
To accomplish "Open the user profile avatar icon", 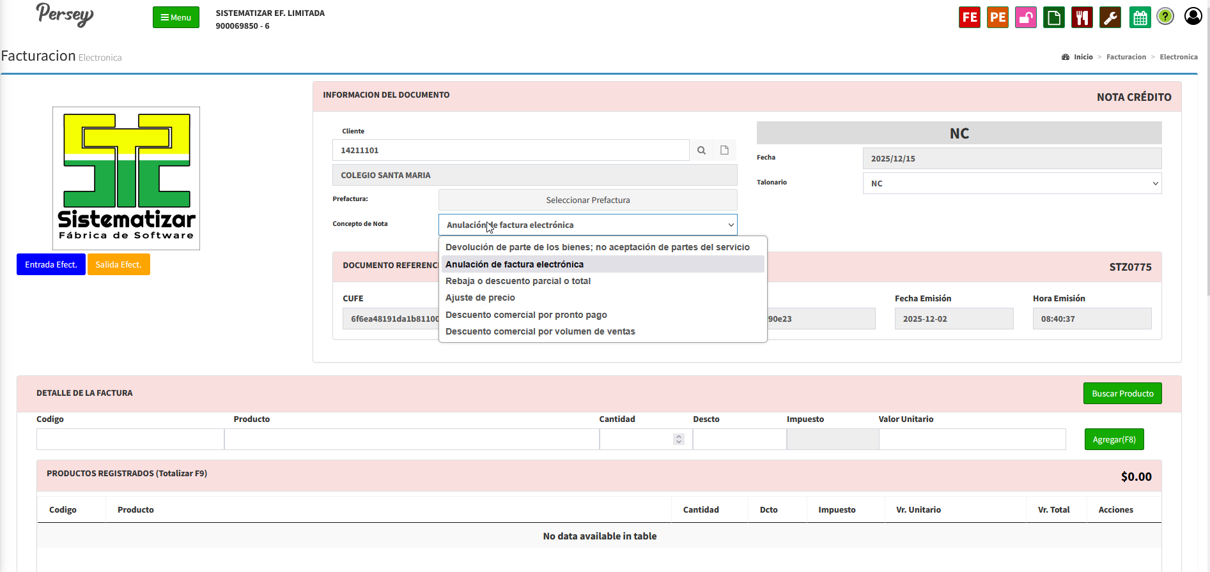I will [1193, 16].
